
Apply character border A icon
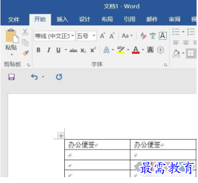pyautogui.click(x=163, y=36)
